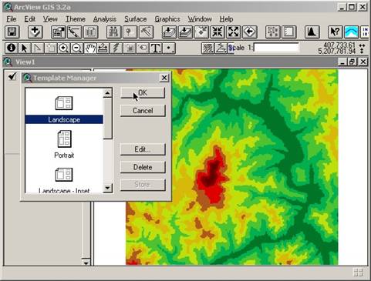Select the Pan hand tool
371x281 pixels.
[x=90, y=48]
